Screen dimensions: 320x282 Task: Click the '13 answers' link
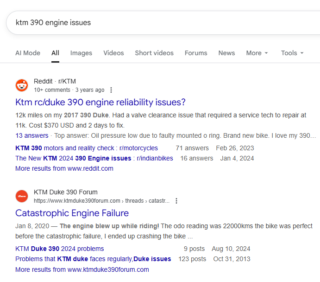[31, 135]
